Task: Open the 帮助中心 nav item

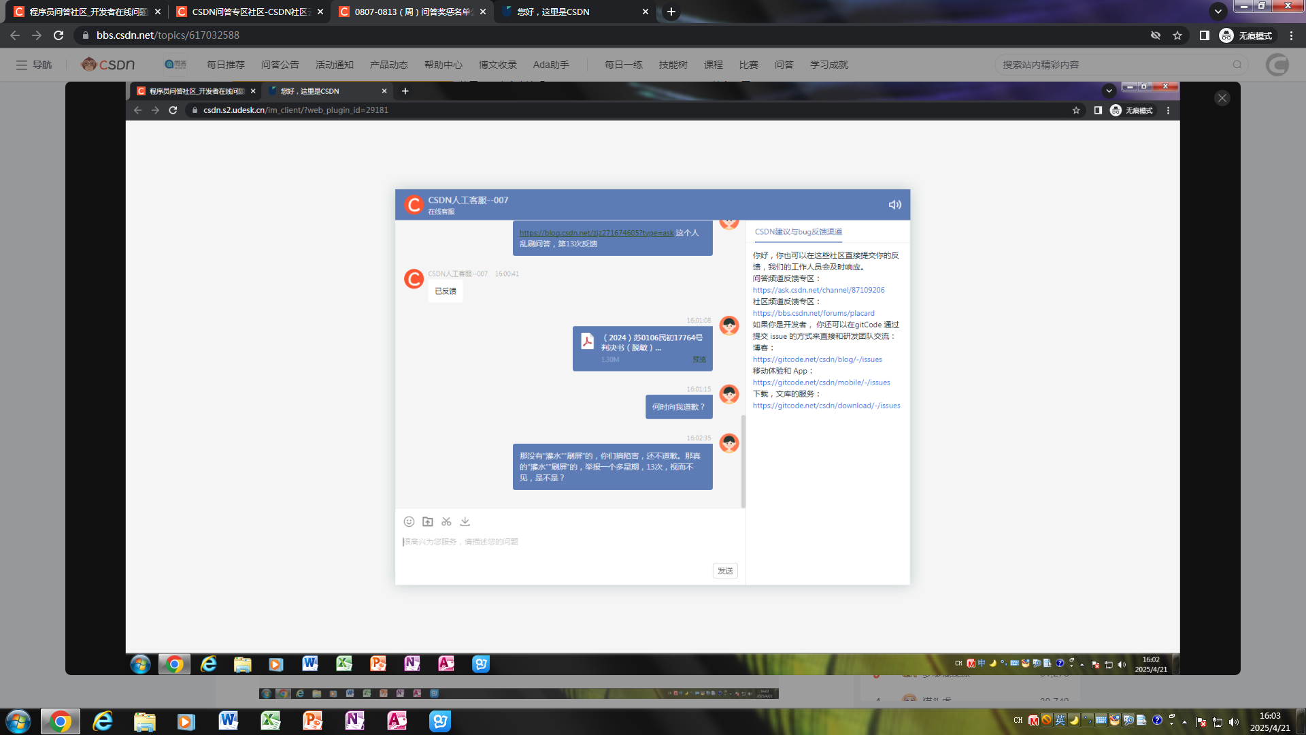Action: point(443,65)
